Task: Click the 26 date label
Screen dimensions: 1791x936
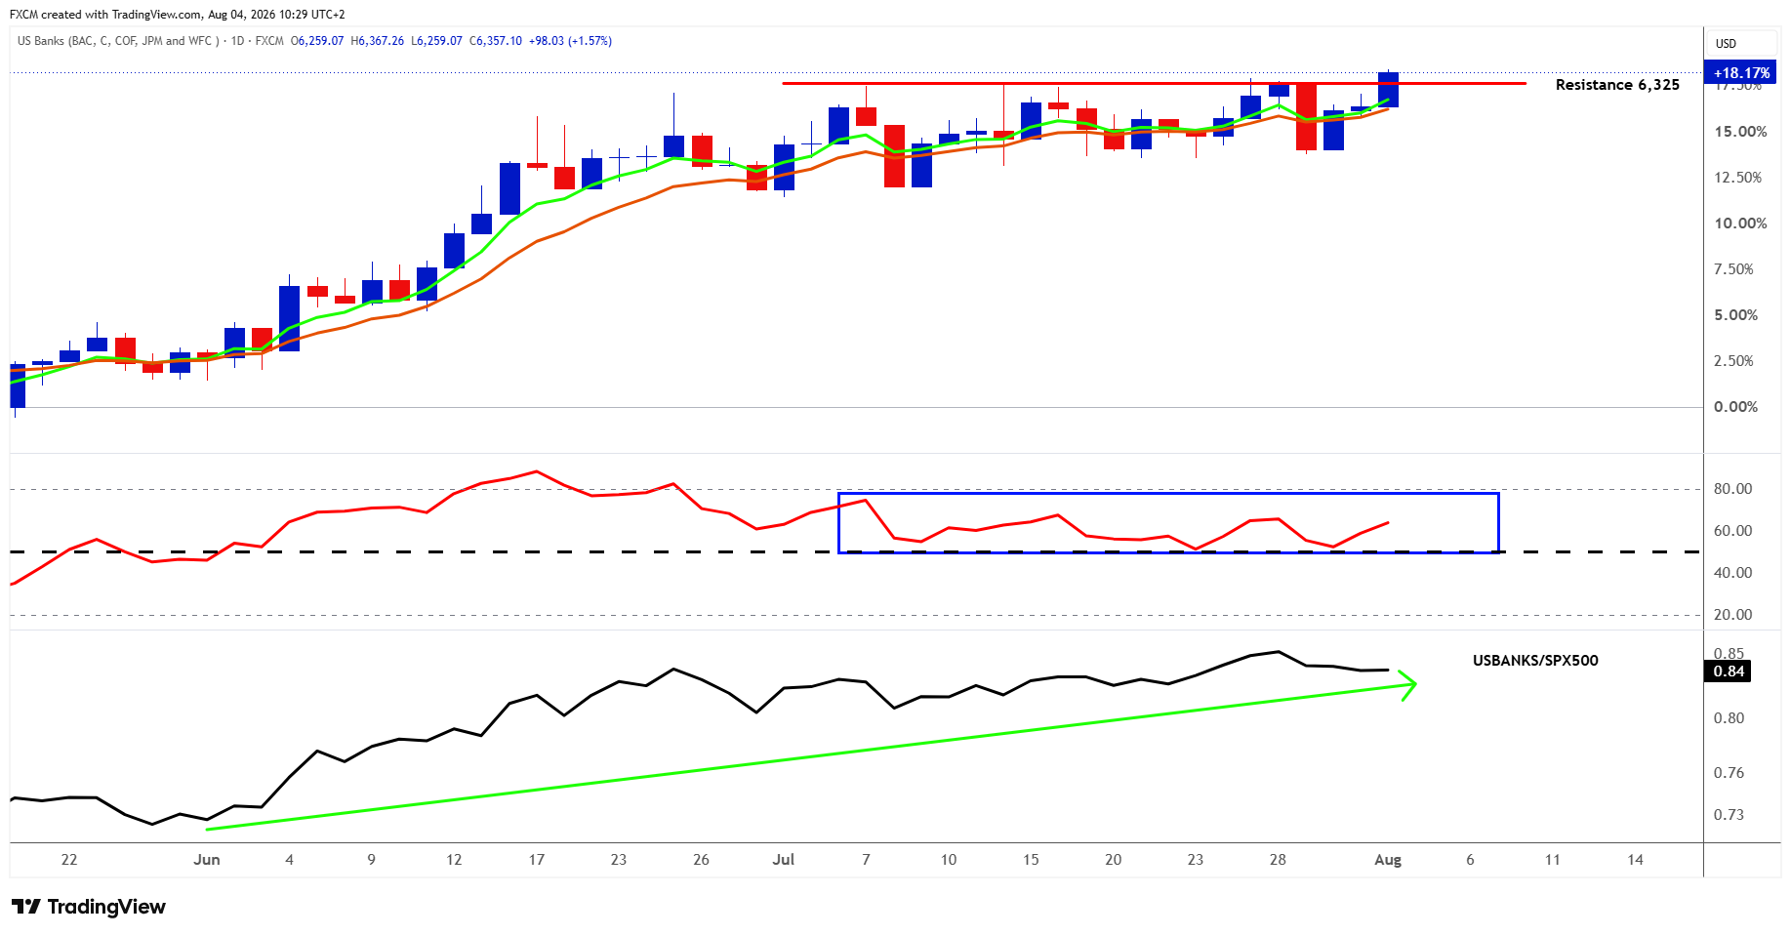Action: [701, 860]
